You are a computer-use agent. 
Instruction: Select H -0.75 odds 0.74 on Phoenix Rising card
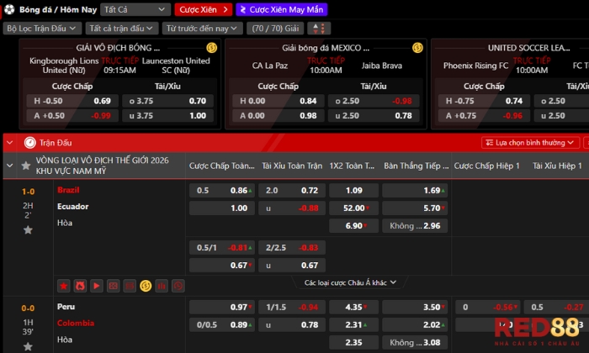click(484, 101)
